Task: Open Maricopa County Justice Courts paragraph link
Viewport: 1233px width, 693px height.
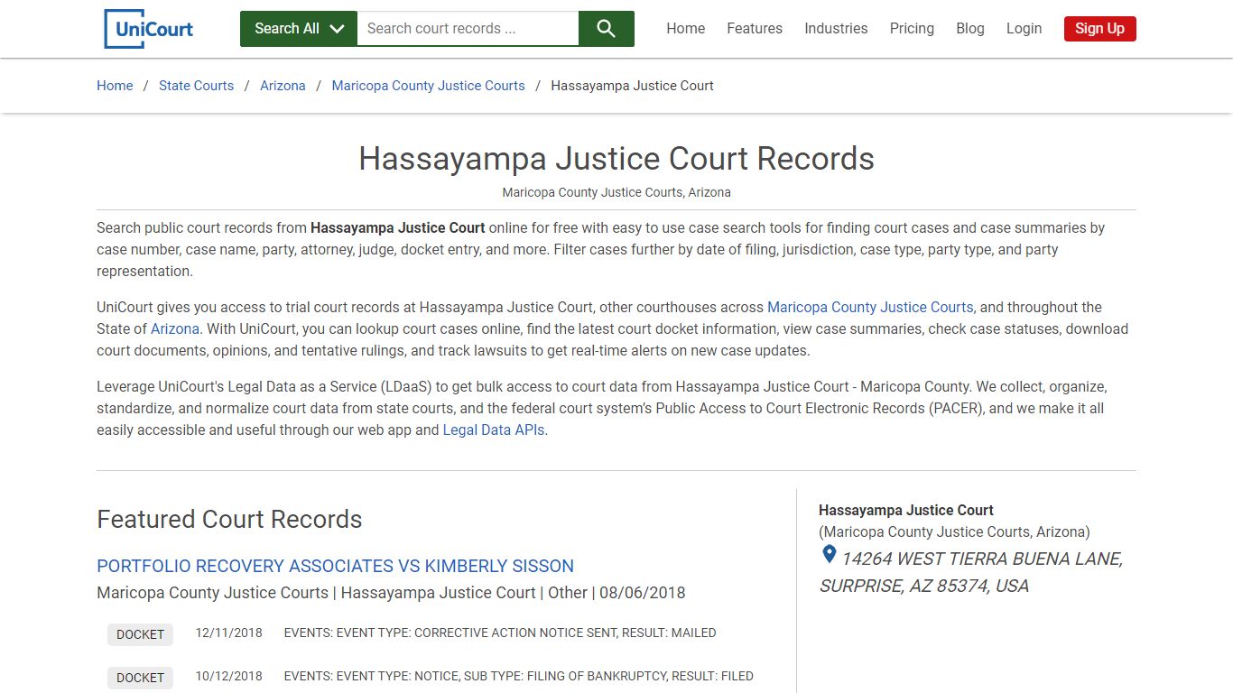Action: pyautogui.click(x=870, y=308)
